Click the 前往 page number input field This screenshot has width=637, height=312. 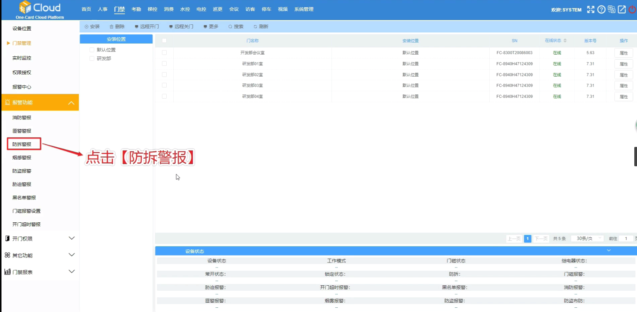coord(626,239)
